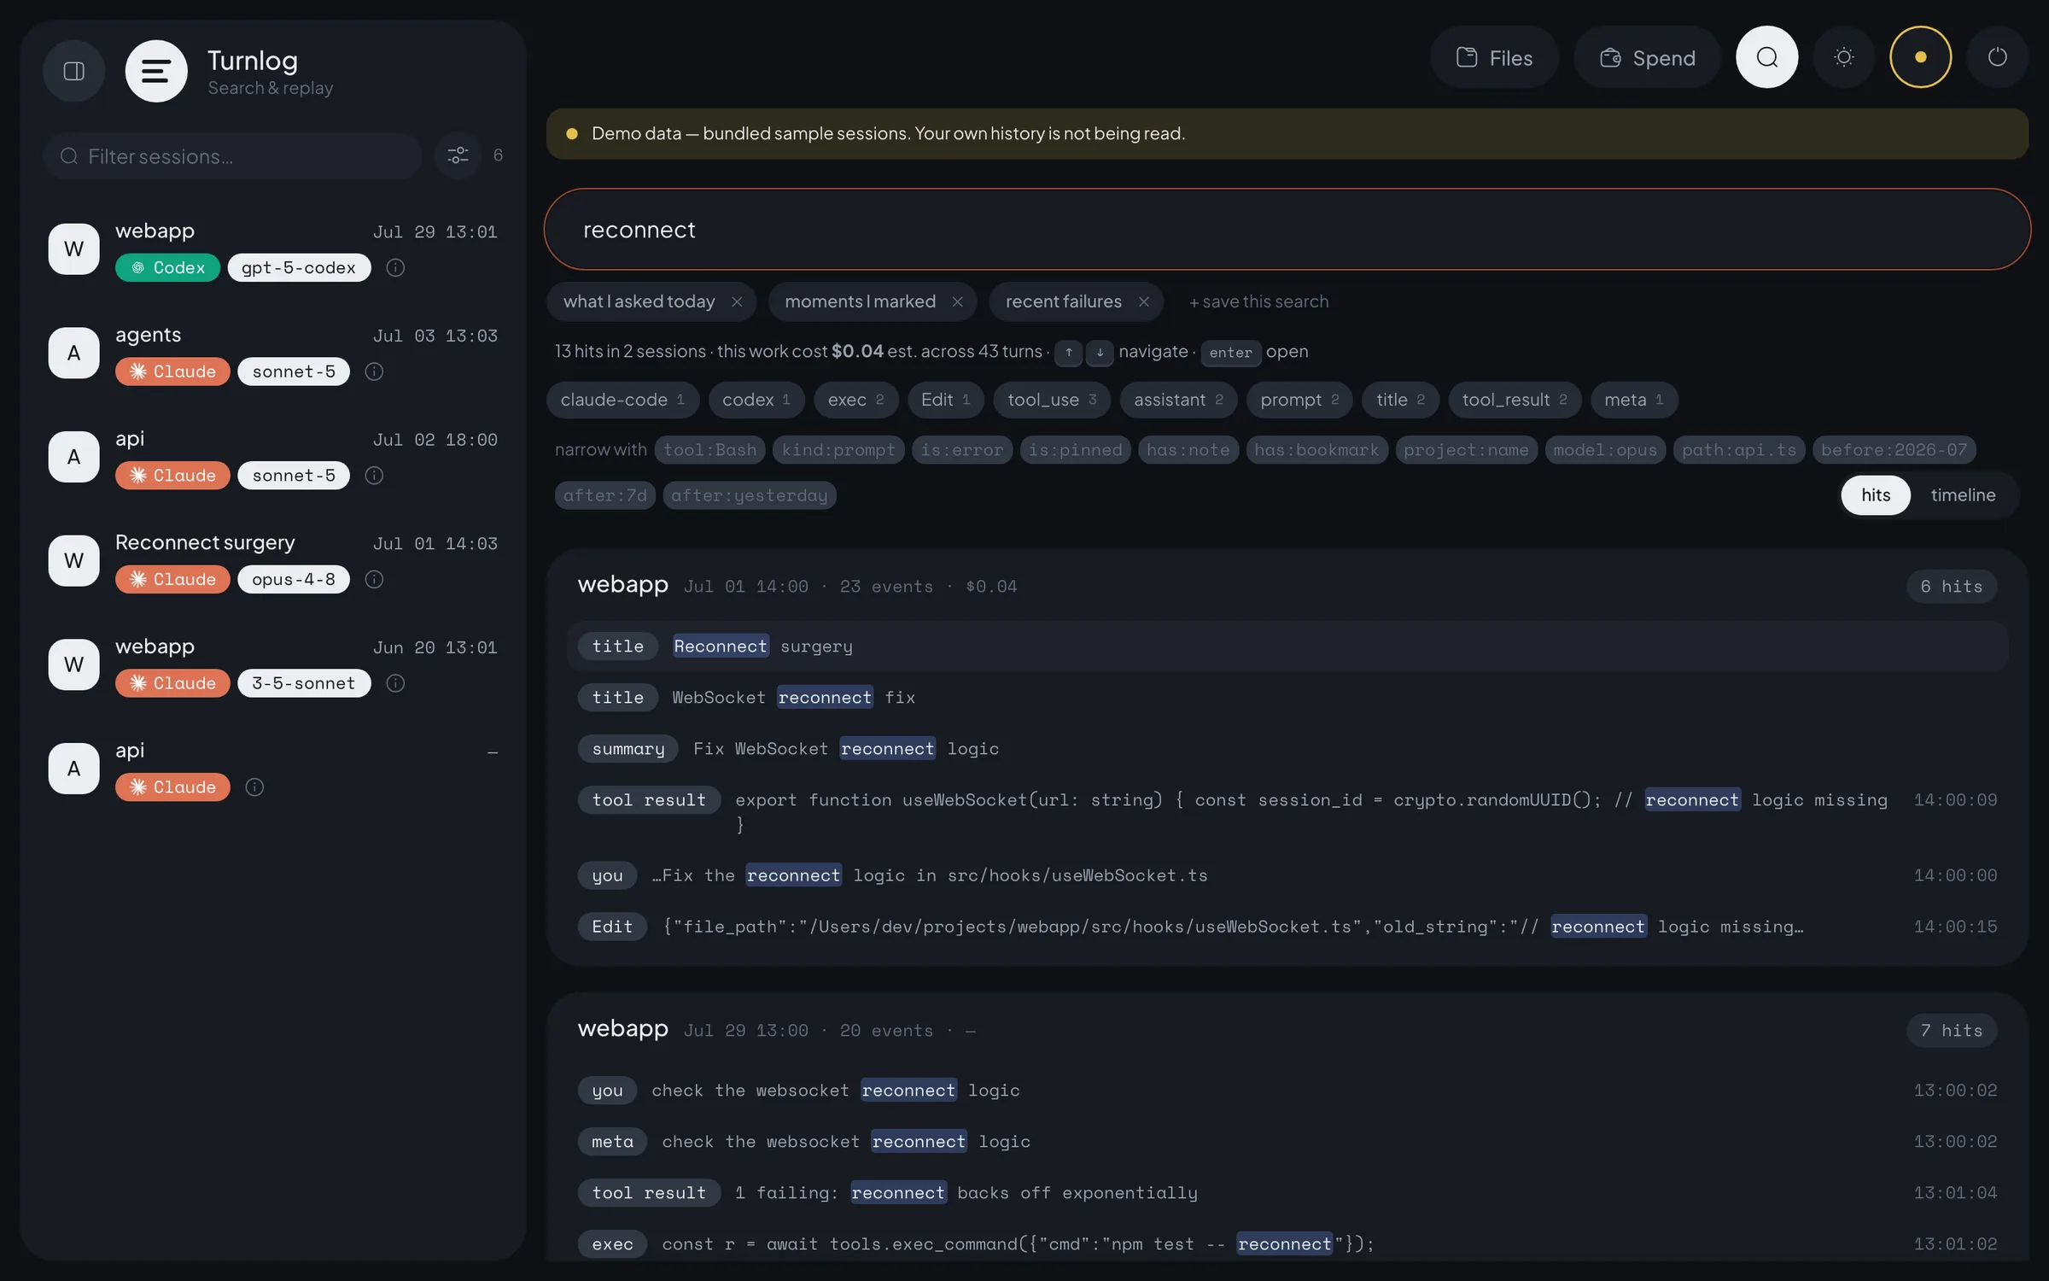Toggle claude-code facet filter
The image size is (2049, 1281).
coord(622,400)
